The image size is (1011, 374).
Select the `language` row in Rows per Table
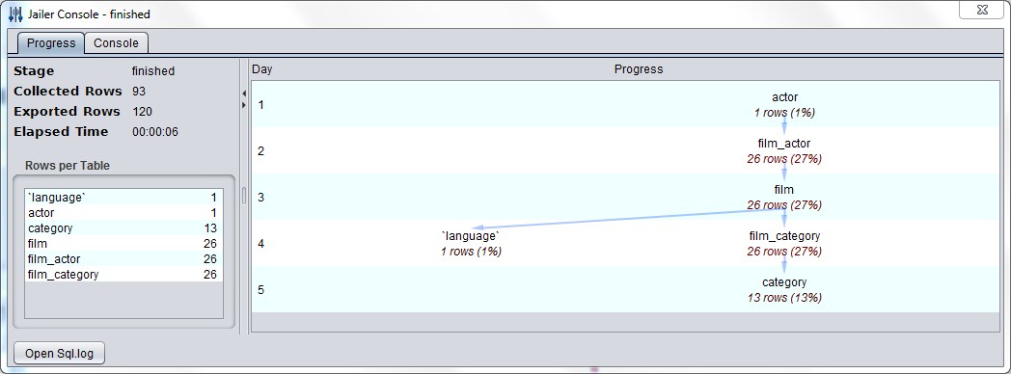coord(123,198)
